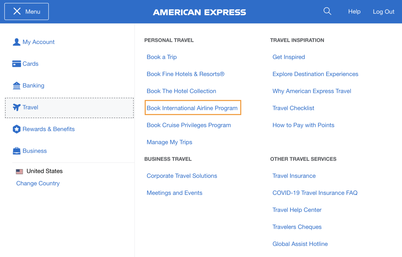The image size is (402, 257).
Task: Collapse the Travel section
Action: 30,107
